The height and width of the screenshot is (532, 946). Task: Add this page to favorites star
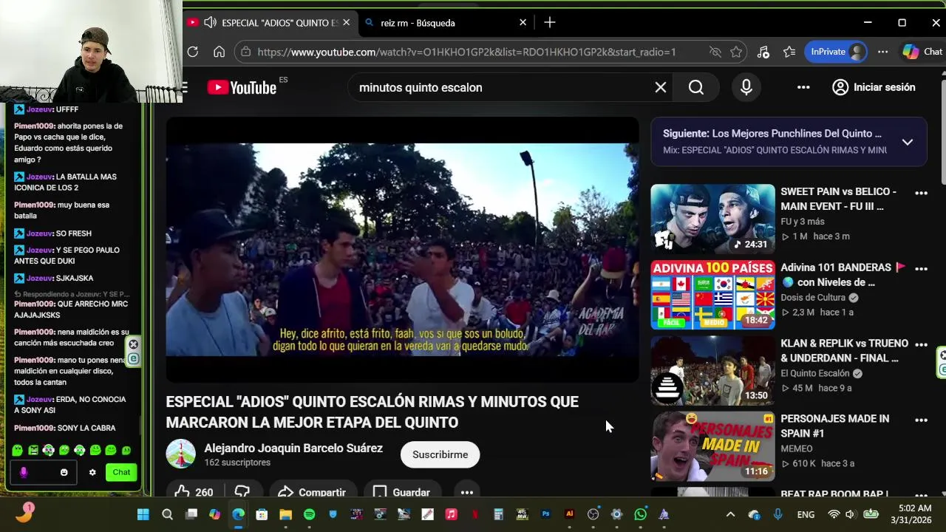pos(736,52)
